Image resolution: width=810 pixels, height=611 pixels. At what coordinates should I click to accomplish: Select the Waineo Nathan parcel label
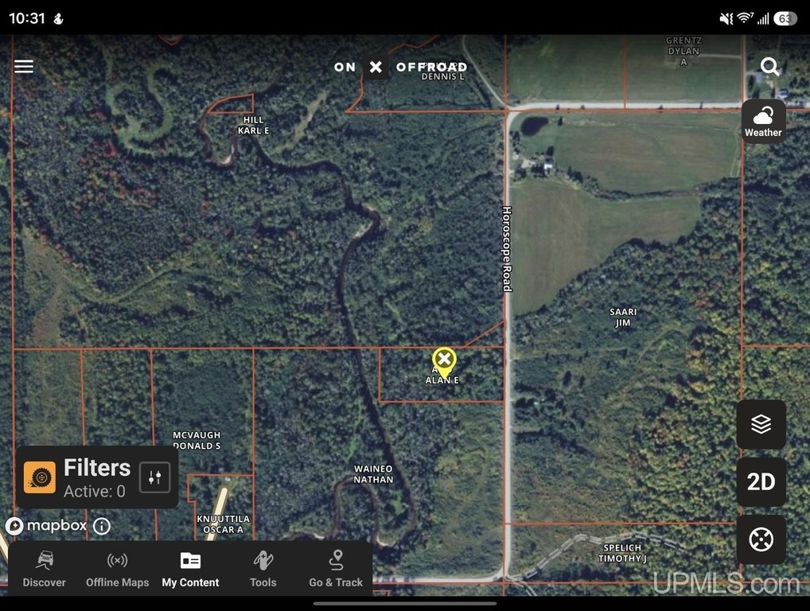tap(373, 474)
